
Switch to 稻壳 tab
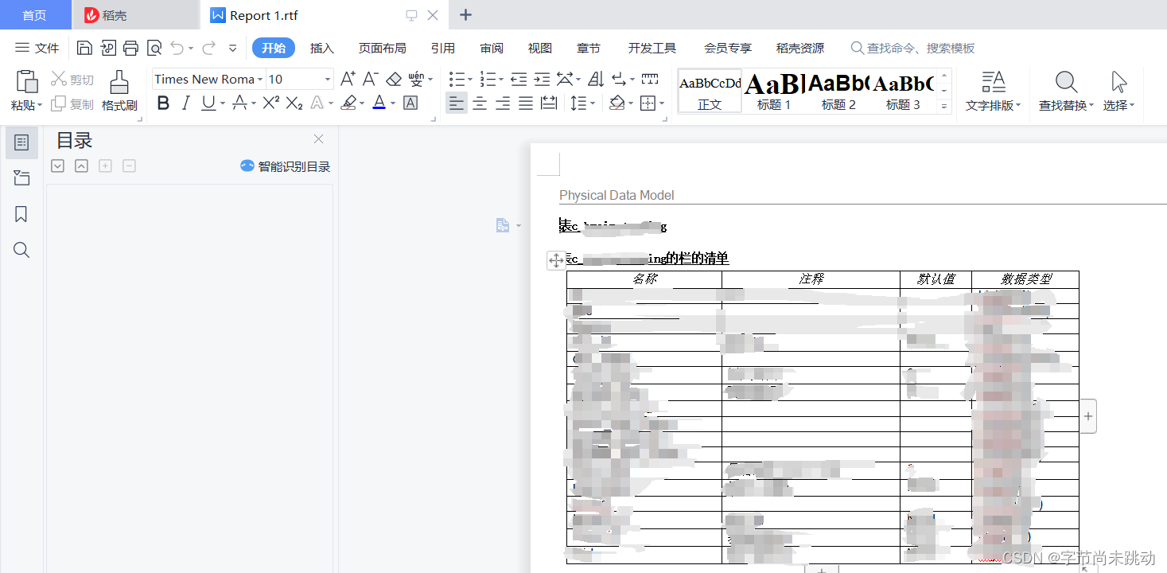[x=135, y=15]
